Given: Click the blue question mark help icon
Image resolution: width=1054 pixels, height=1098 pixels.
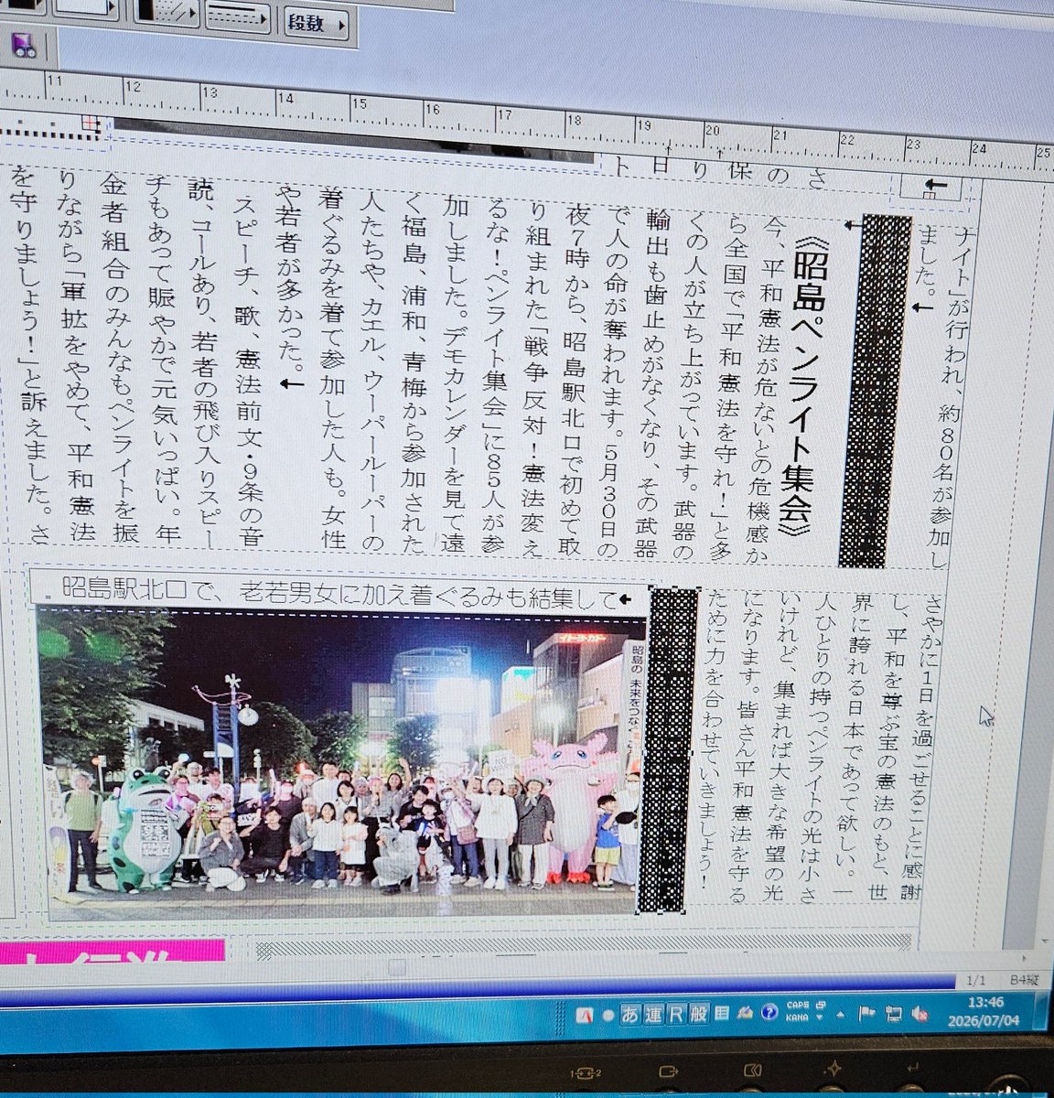Looking at the screenshot, I should (x=770, y=1013).
